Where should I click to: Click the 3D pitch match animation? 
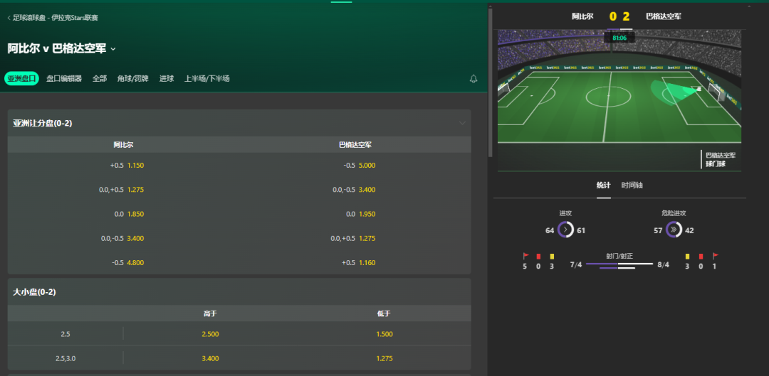619,100
